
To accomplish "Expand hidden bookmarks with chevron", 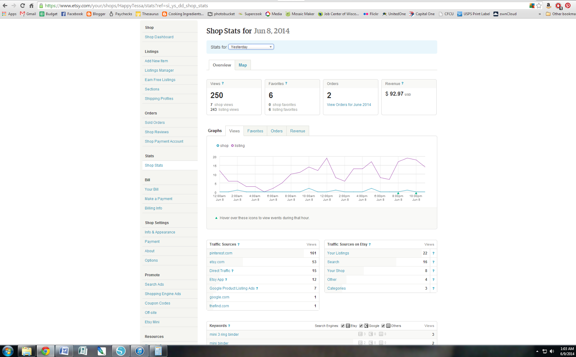I will click(540, 14).
